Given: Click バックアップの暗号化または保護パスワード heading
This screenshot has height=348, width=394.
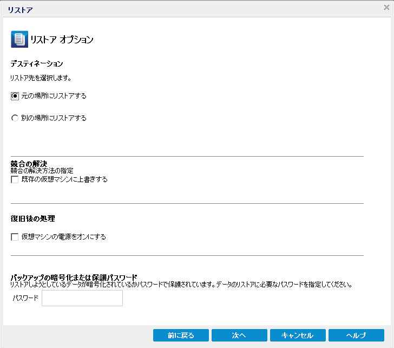Looking at the screenshot, I should point(74,278).
